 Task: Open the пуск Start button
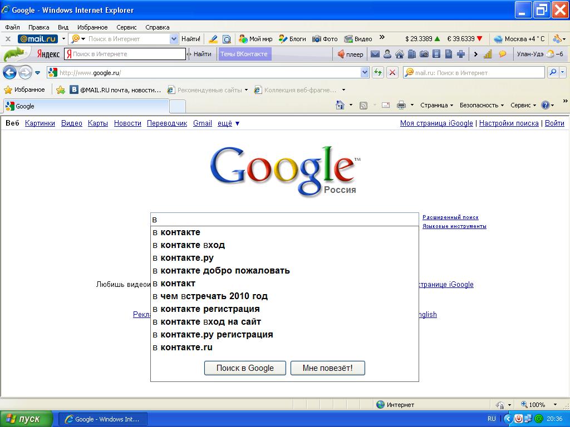pos(26,419)
